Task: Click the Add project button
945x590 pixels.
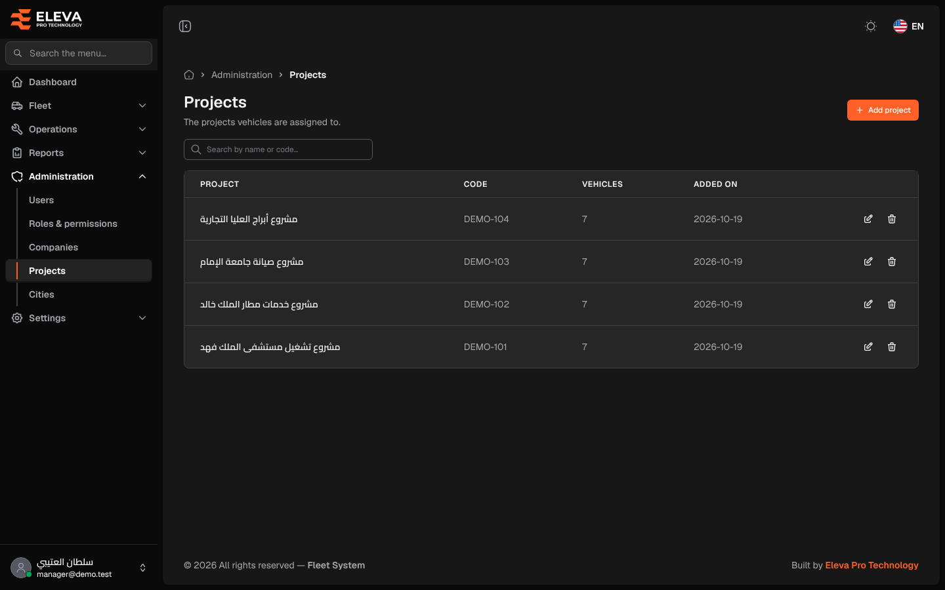Action: point(883,110)
